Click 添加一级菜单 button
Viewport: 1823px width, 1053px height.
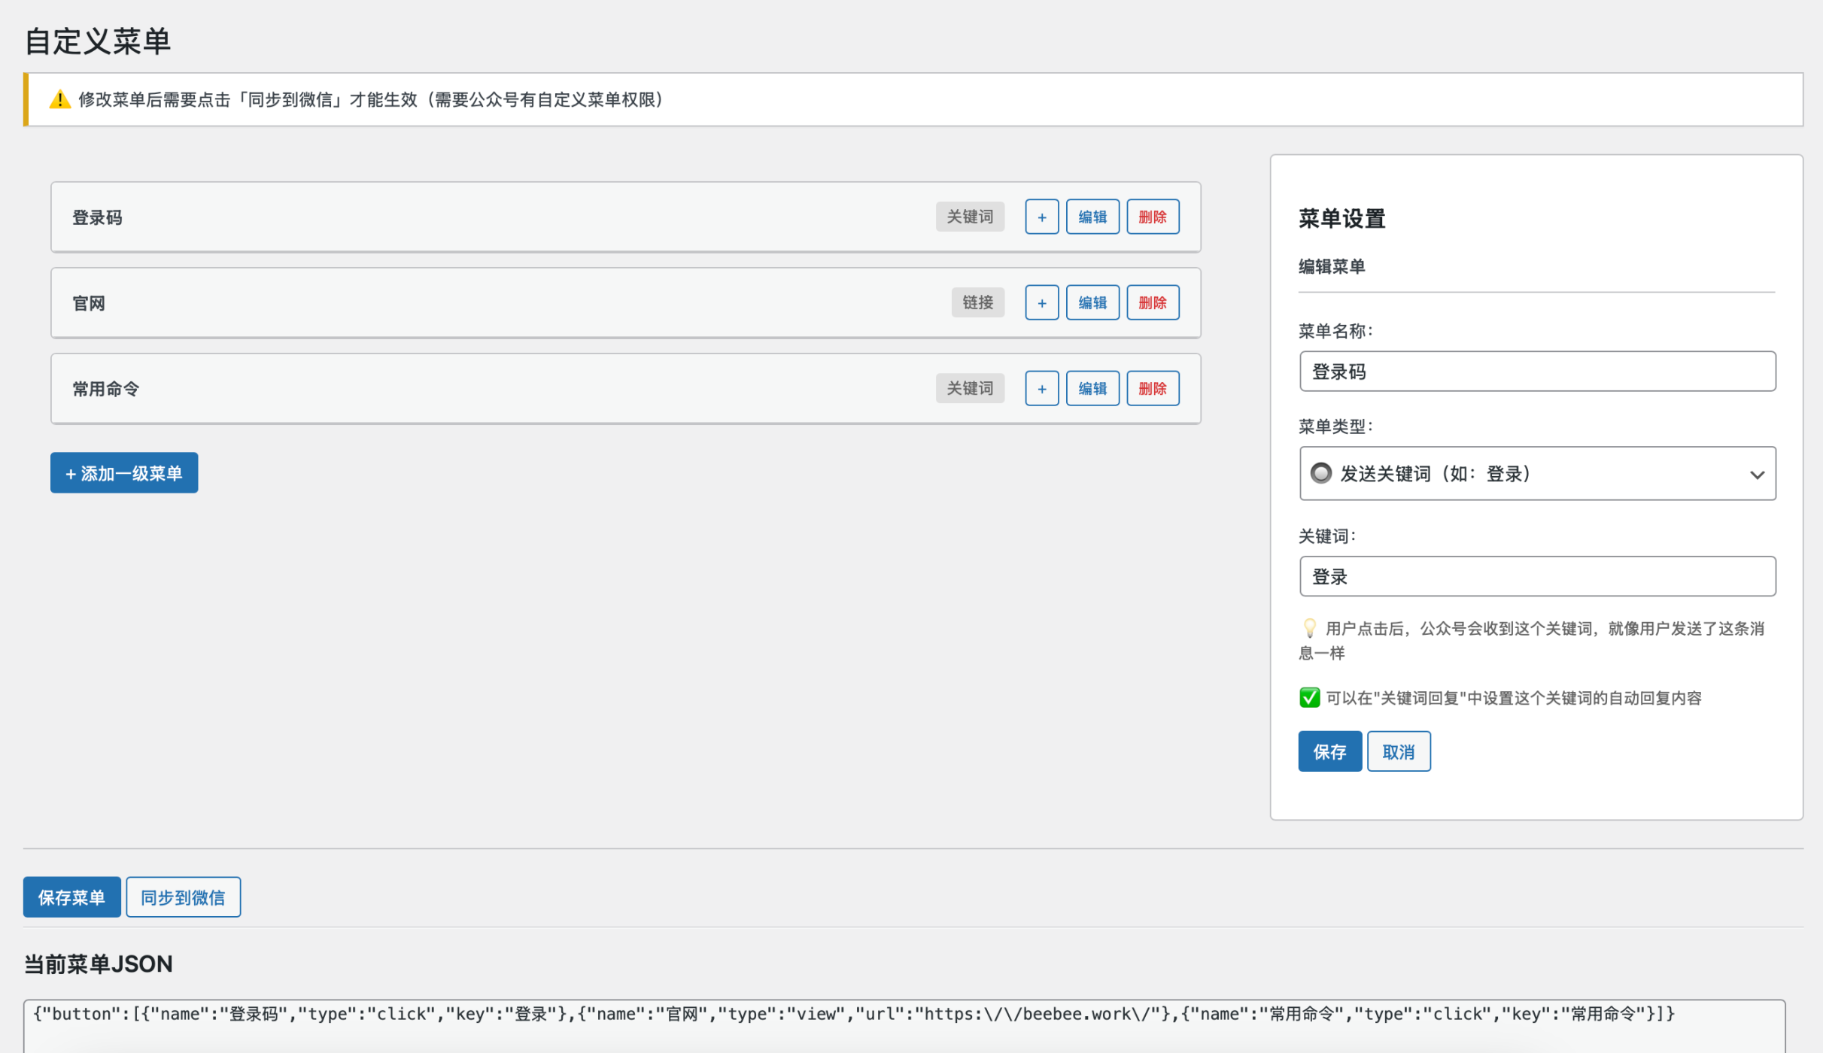pyautogui.click(x=124, y=473)
